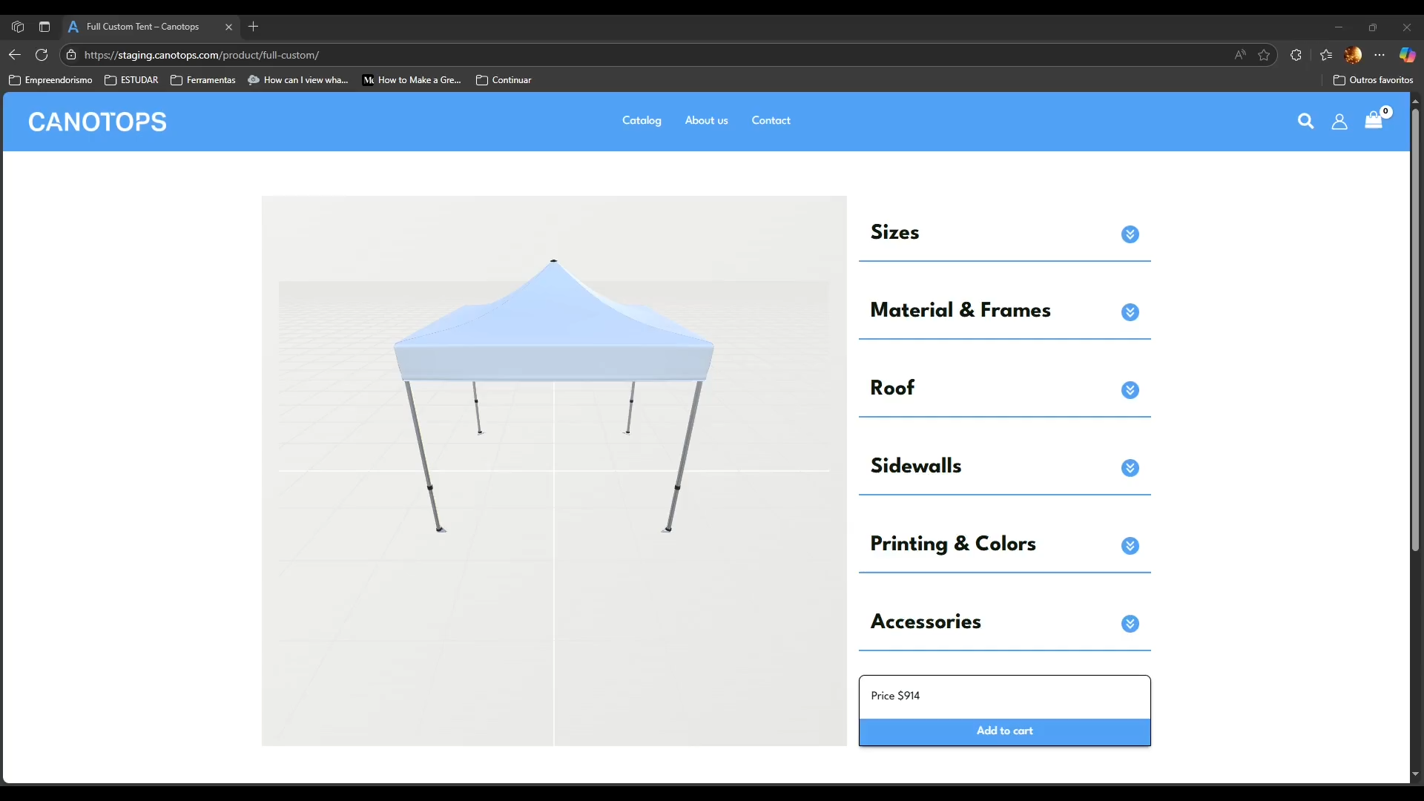Open the Copilot sidebar icon
This screenshot has width=1424, height=801.
click(1407, 55)
